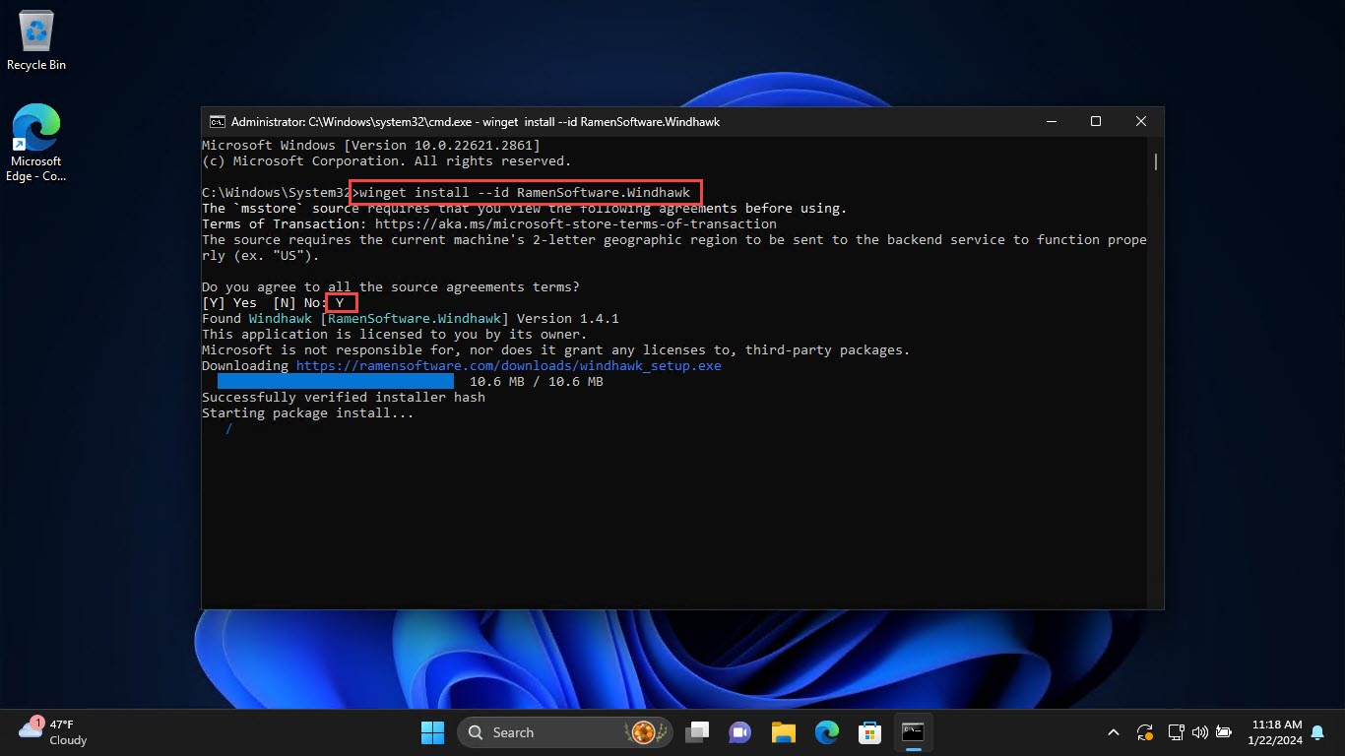Click the cmd.exe title bar icon
Screen dimensions: 1345x756
217,122
